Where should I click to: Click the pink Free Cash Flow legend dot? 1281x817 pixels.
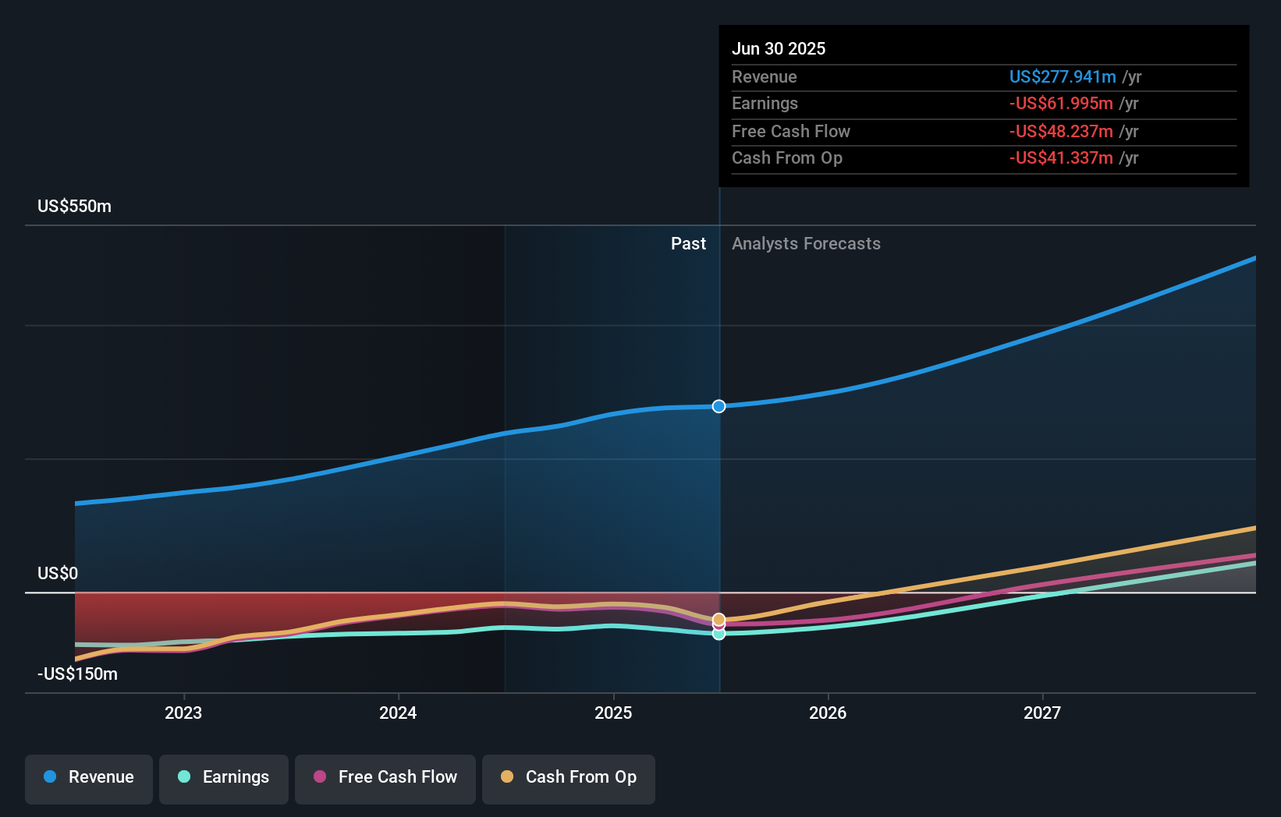319,777
